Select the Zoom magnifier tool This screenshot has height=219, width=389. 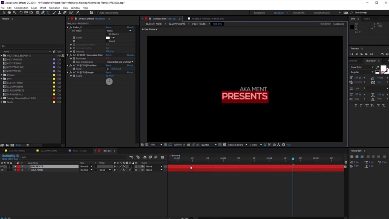tap(15, 12)
